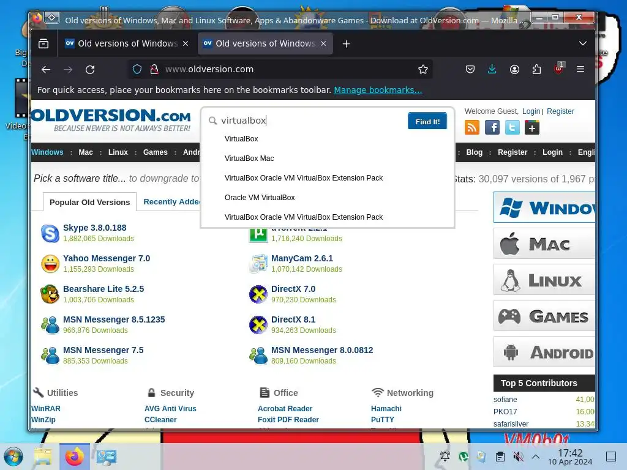
Task: Click the Register link beside Welcome Guest
Action: [x=560, y=111]
